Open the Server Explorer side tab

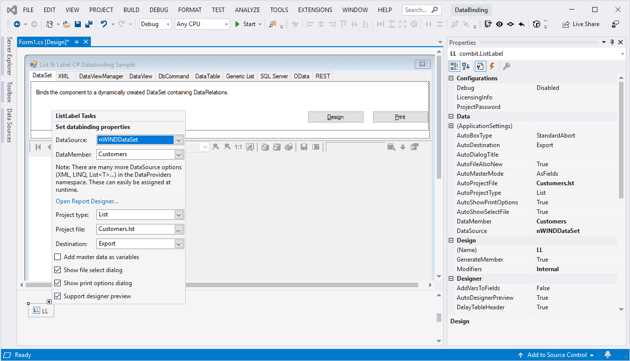coord(9,56)
